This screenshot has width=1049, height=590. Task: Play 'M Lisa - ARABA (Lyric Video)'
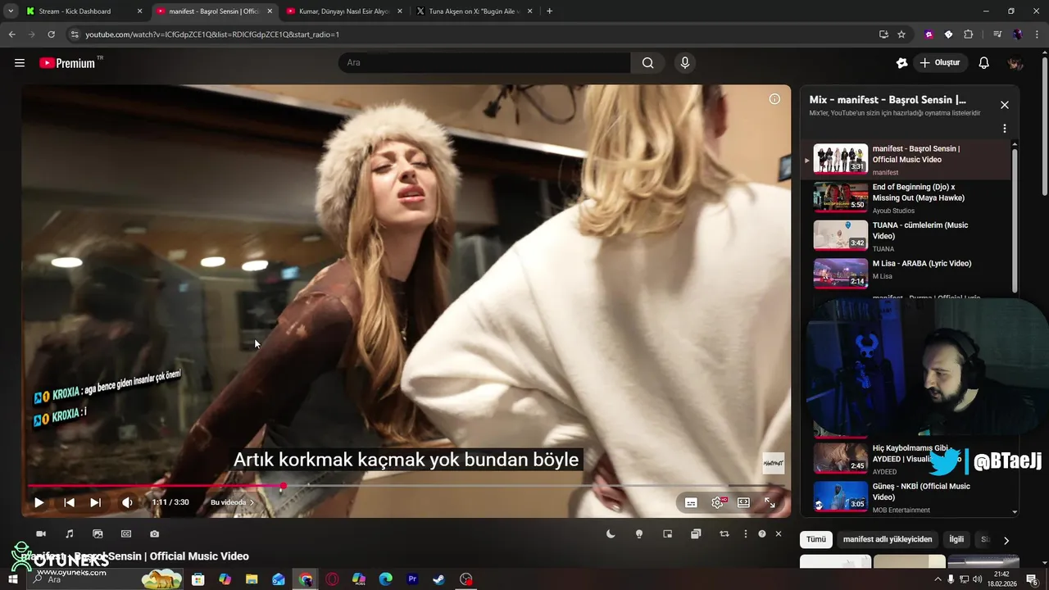point(906,273)
